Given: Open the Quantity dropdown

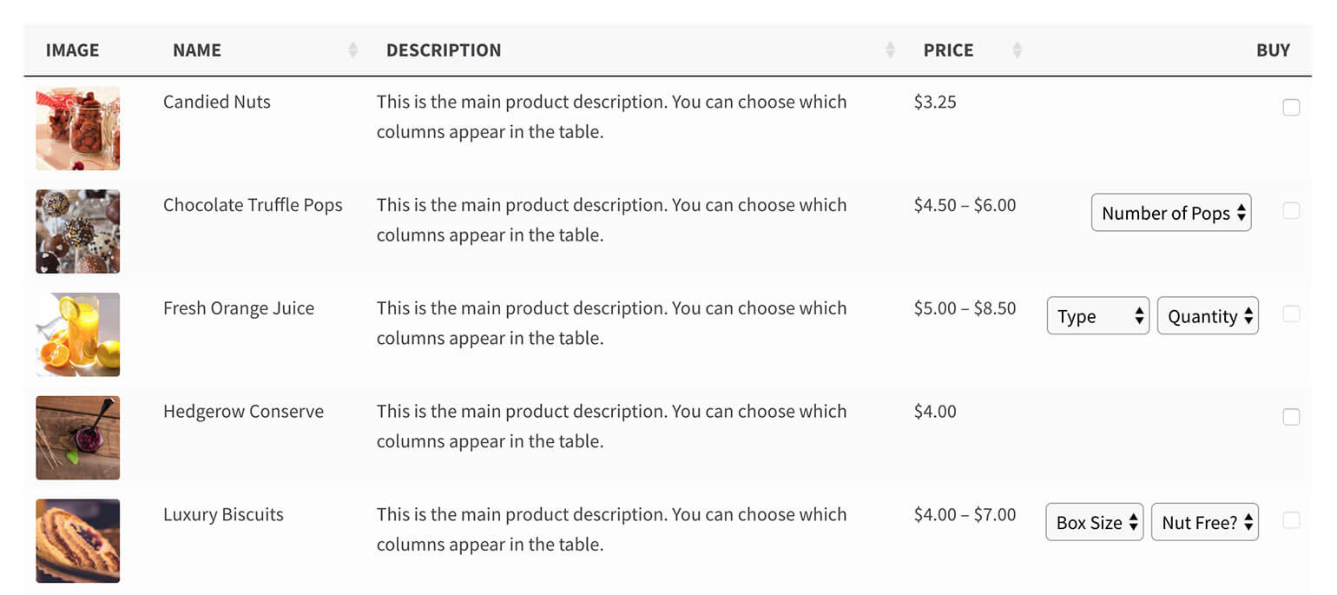Looking at the screenshot, I should pos(1208,316).
